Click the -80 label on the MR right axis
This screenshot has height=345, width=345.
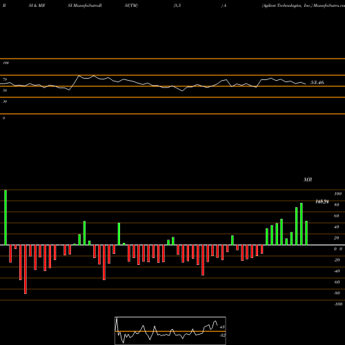[x=337, y=293]
